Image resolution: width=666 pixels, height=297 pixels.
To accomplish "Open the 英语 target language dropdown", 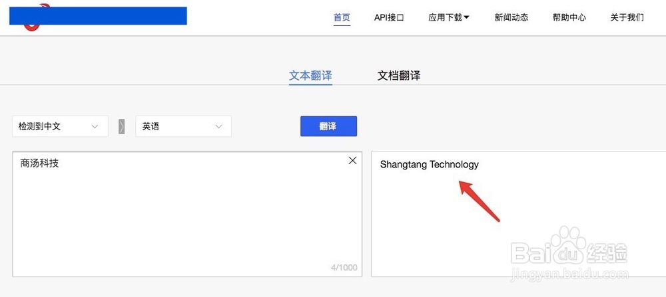I will pos(184,126).
